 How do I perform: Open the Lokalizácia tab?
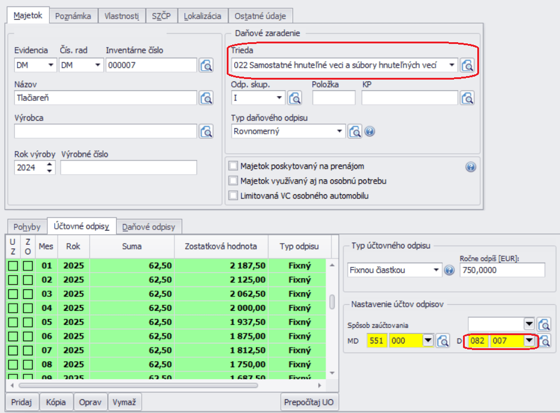(203, 16)
